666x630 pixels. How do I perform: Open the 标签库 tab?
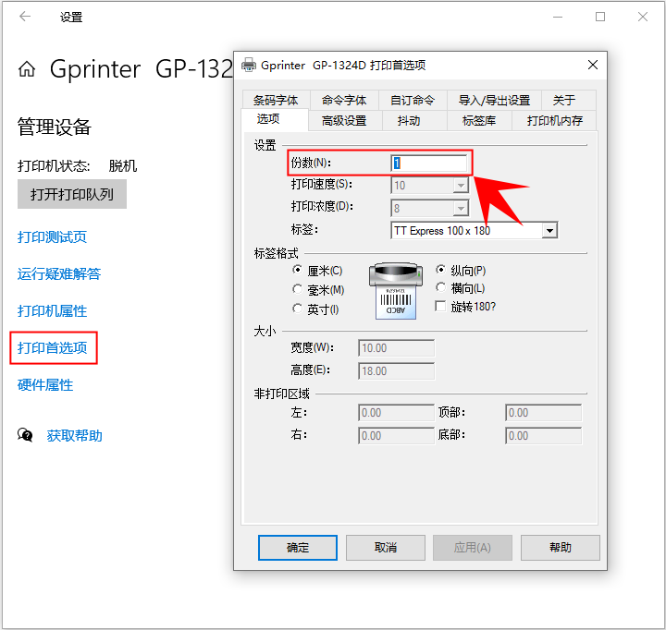[x=479, y=121]
